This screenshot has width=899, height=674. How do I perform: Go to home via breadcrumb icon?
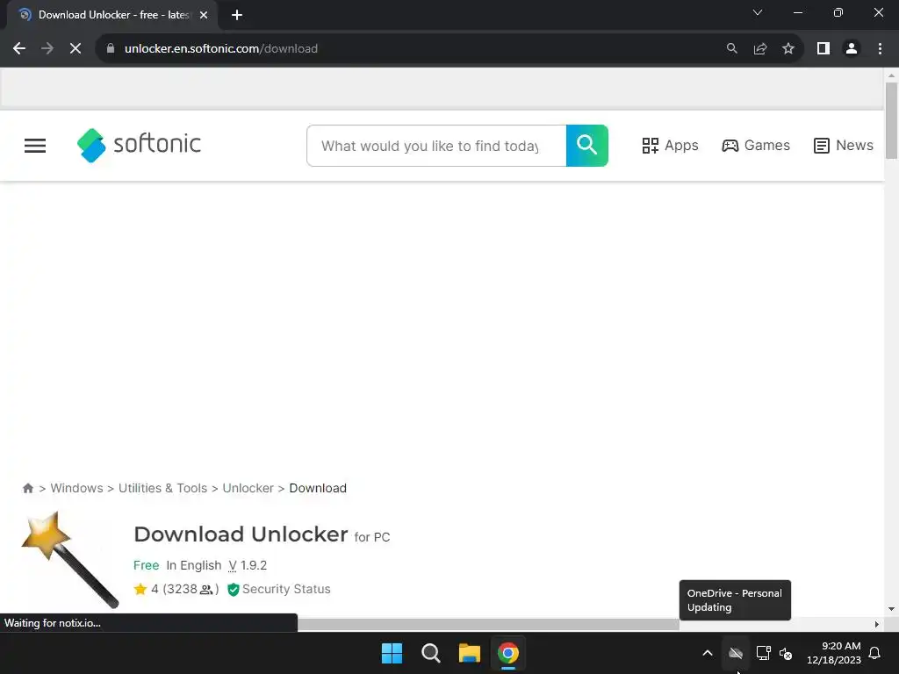point(27,488)
